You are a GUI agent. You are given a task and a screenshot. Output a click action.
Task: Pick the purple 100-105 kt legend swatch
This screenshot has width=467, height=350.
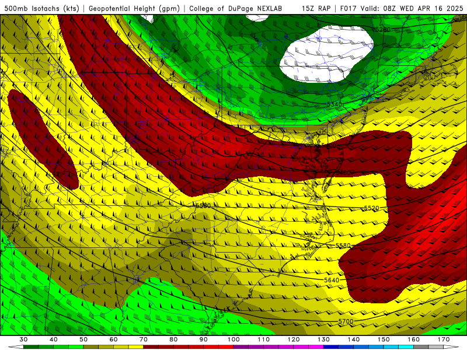[x=241, y=347]
